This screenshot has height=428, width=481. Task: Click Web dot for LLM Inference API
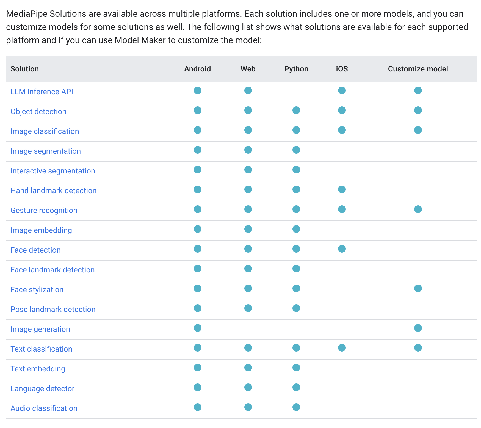248,90
